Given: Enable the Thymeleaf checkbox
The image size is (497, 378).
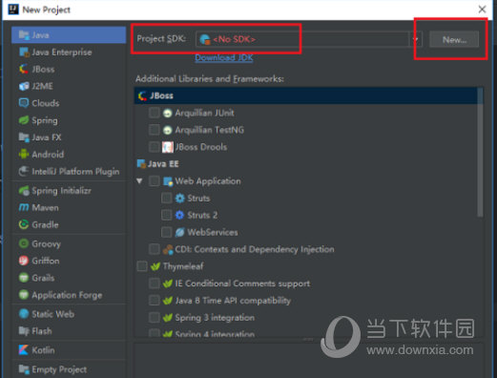Looking at the screenshot, I should pyautogui.click(x=142, y=266).
